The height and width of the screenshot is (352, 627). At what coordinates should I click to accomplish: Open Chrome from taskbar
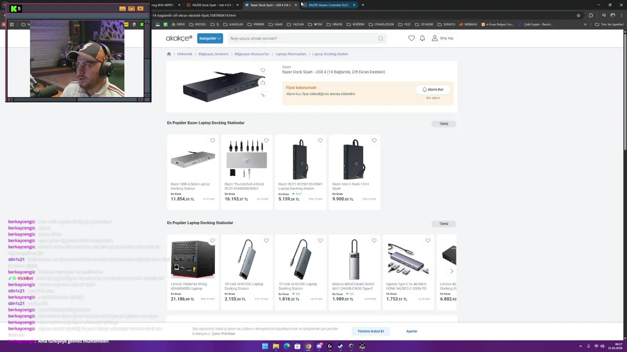pos(308,346)
